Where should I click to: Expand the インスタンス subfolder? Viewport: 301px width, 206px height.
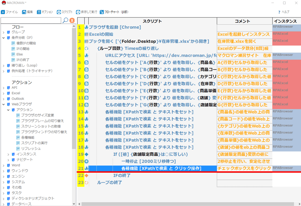[9, 154]
